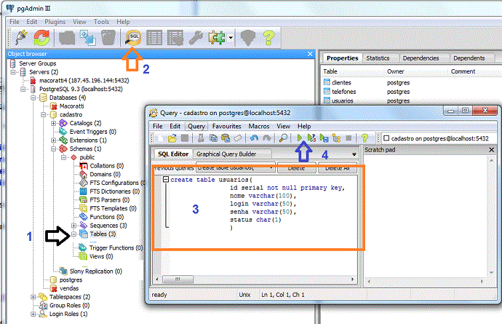Click the Add Server plug icon
502x324 pixels.
(21, 37)
